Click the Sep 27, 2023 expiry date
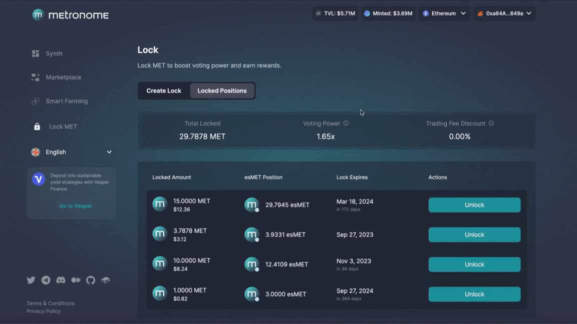The image size is (577, 324). point(355,234)
